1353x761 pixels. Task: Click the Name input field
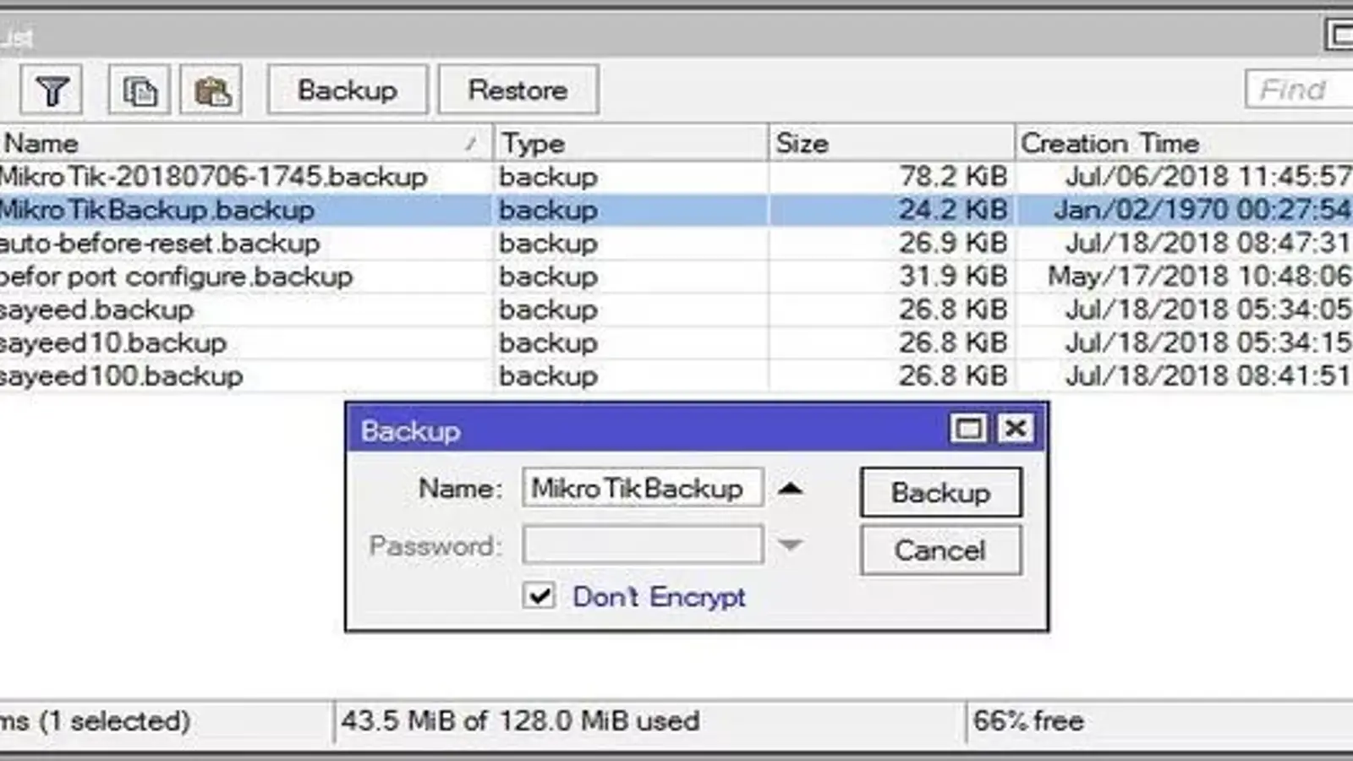tap(642, 489)
